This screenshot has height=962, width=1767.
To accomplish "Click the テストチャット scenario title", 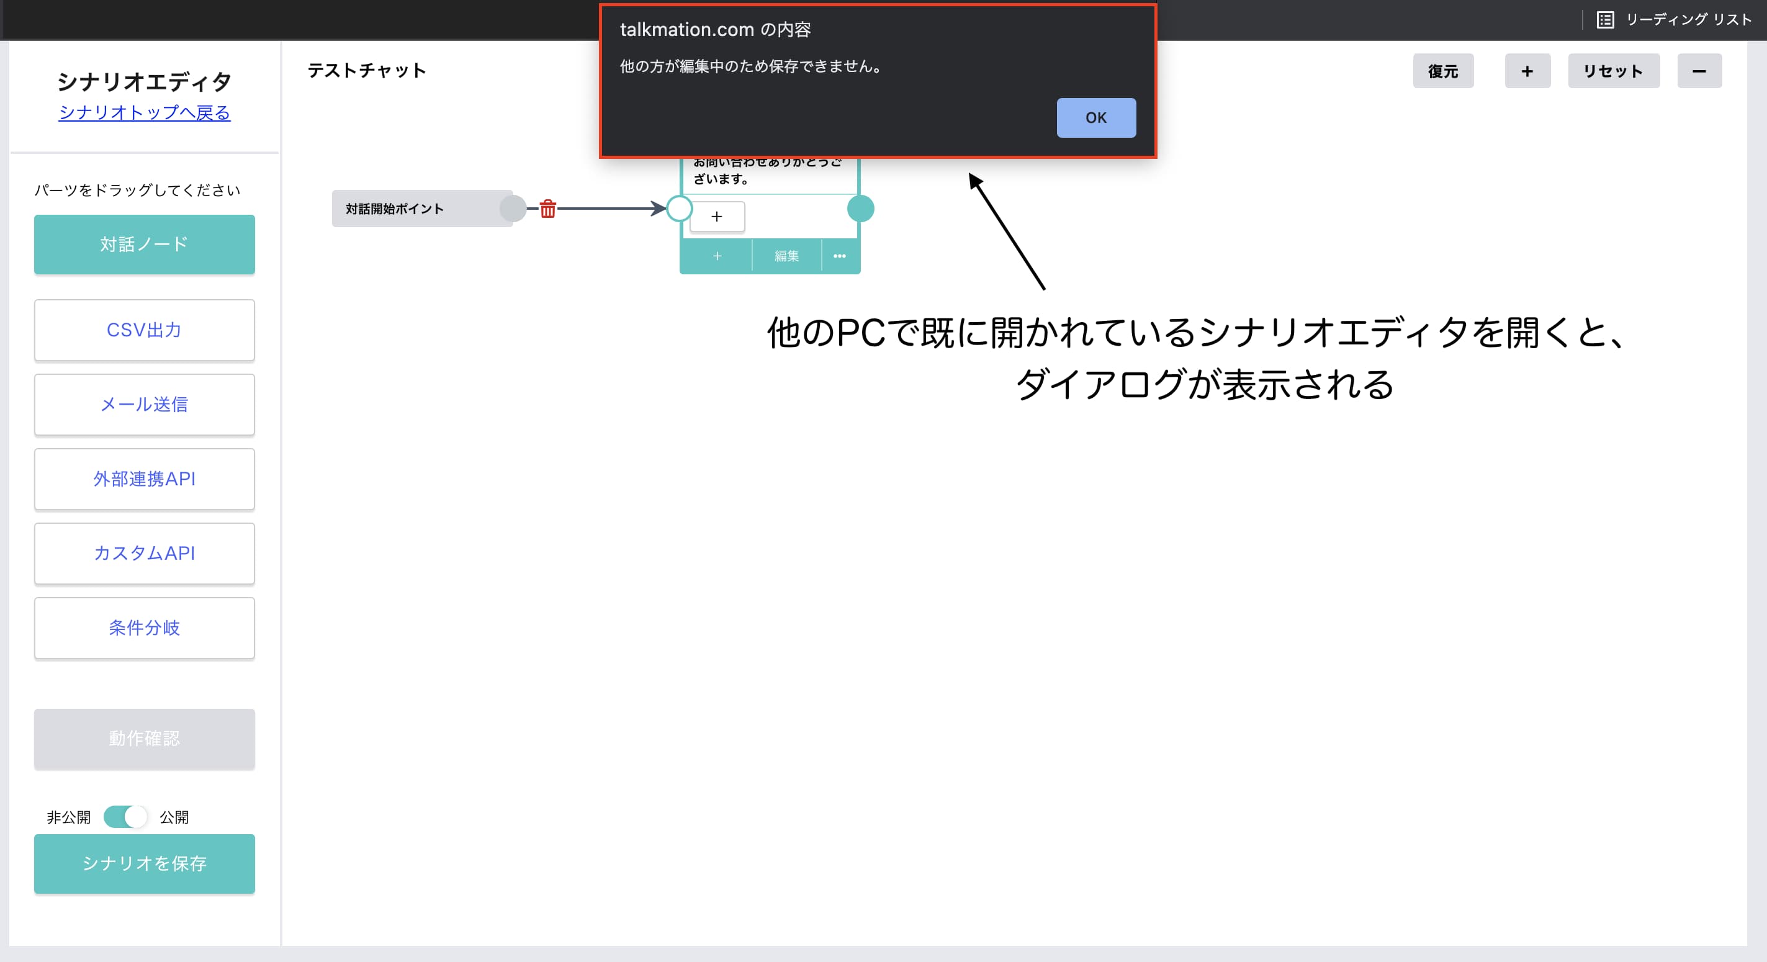I will tap(367, 71).
